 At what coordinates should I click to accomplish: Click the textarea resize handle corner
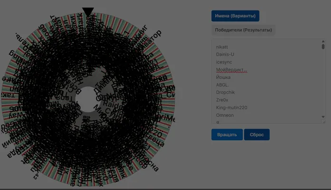click(324, 122)
